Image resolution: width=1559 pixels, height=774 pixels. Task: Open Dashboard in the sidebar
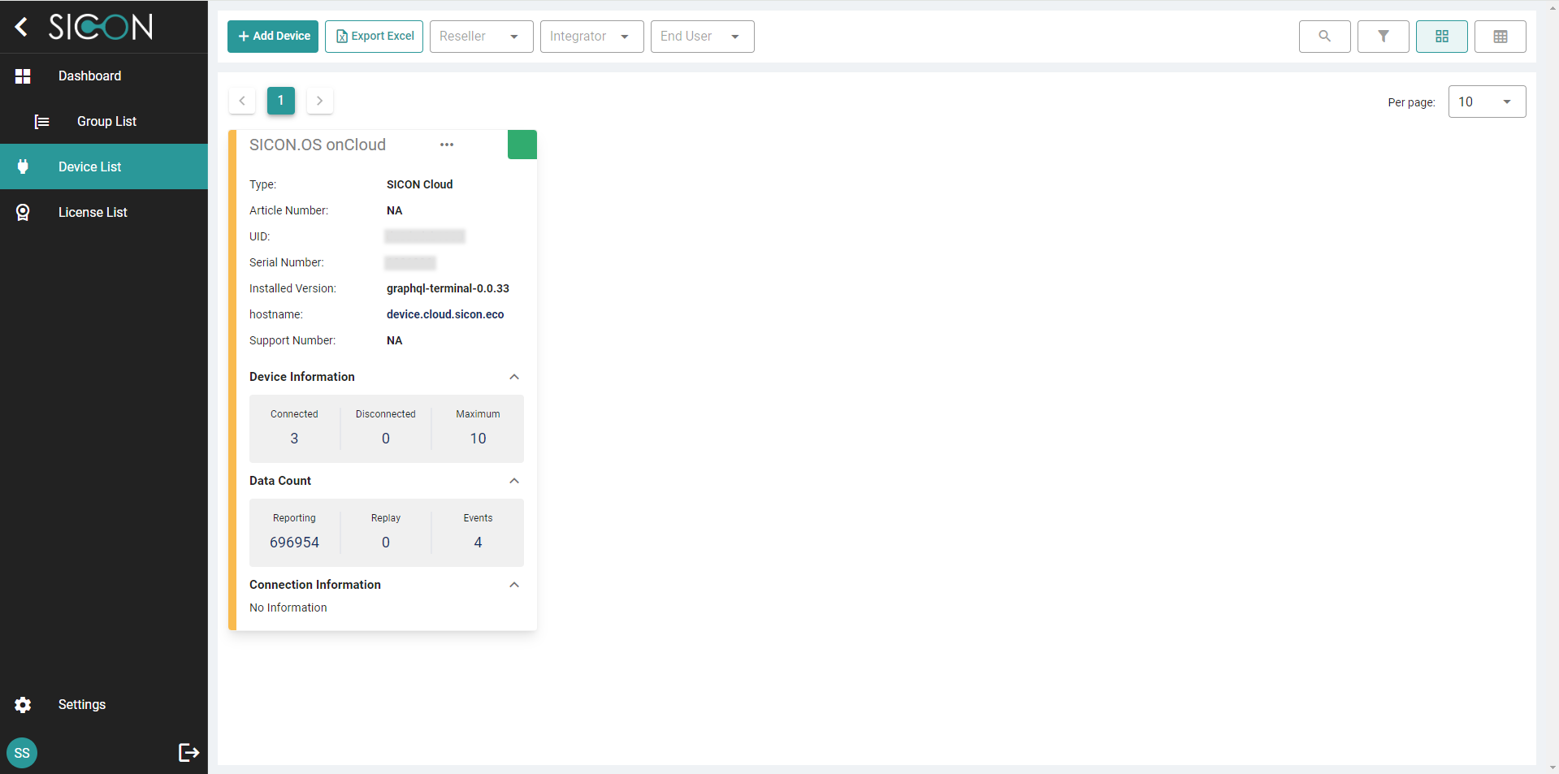click(x=89, y=76)
